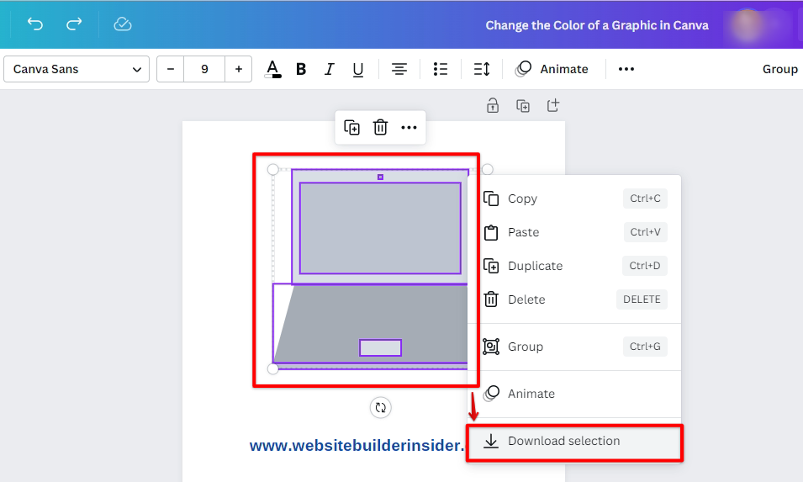This screenshot has height=482, width=803.
Task: Click the design title in header
Action: (597, 25)
